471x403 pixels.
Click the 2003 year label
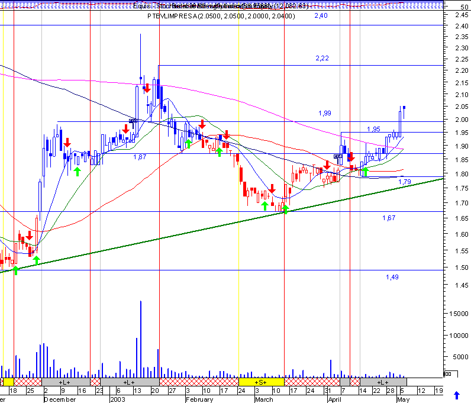click(117, 399)
